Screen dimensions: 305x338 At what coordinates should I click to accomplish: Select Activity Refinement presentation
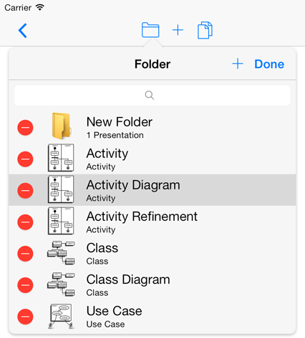[152, 222]
